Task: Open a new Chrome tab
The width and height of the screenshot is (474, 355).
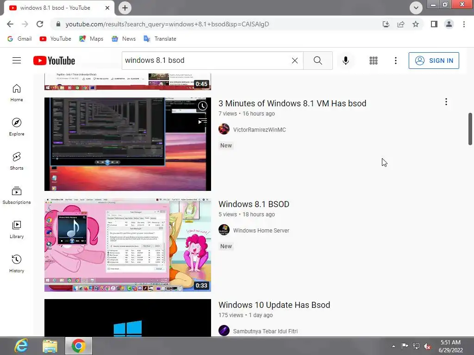Action: coord(125,8)
